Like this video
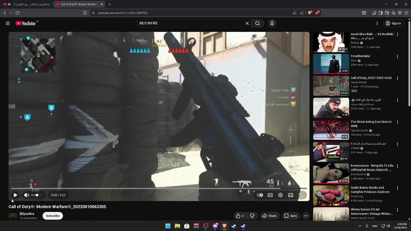This screenshot has width=411, height=231. [x=240, y=216]
